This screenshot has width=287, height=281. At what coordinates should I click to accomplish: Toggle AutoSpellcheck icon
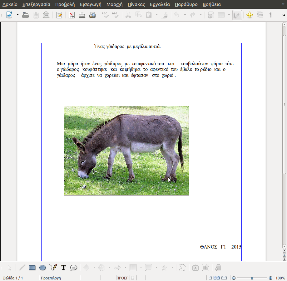(115, 15)
